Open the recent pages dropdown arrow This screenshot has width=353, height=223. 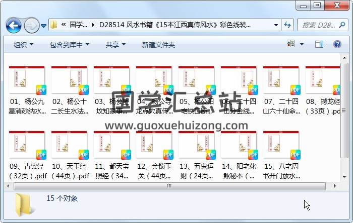tap(44, 25)
